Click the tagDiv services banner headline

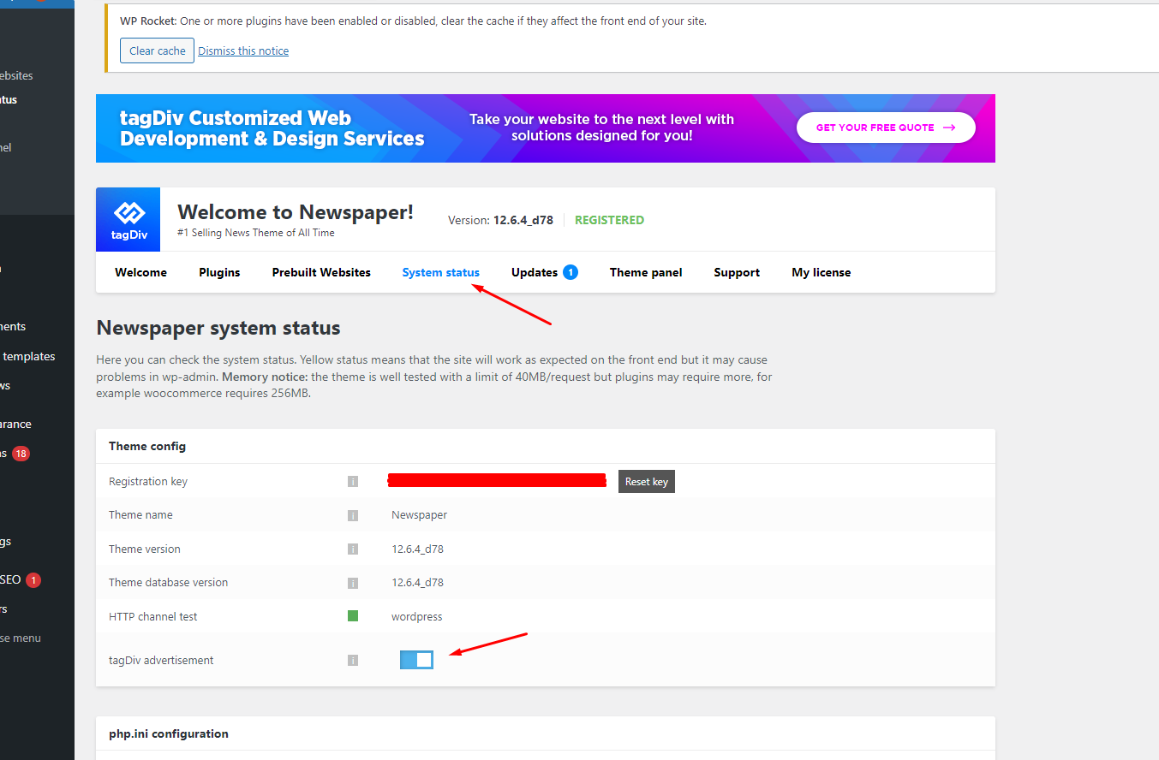click(x=272, y=128)
